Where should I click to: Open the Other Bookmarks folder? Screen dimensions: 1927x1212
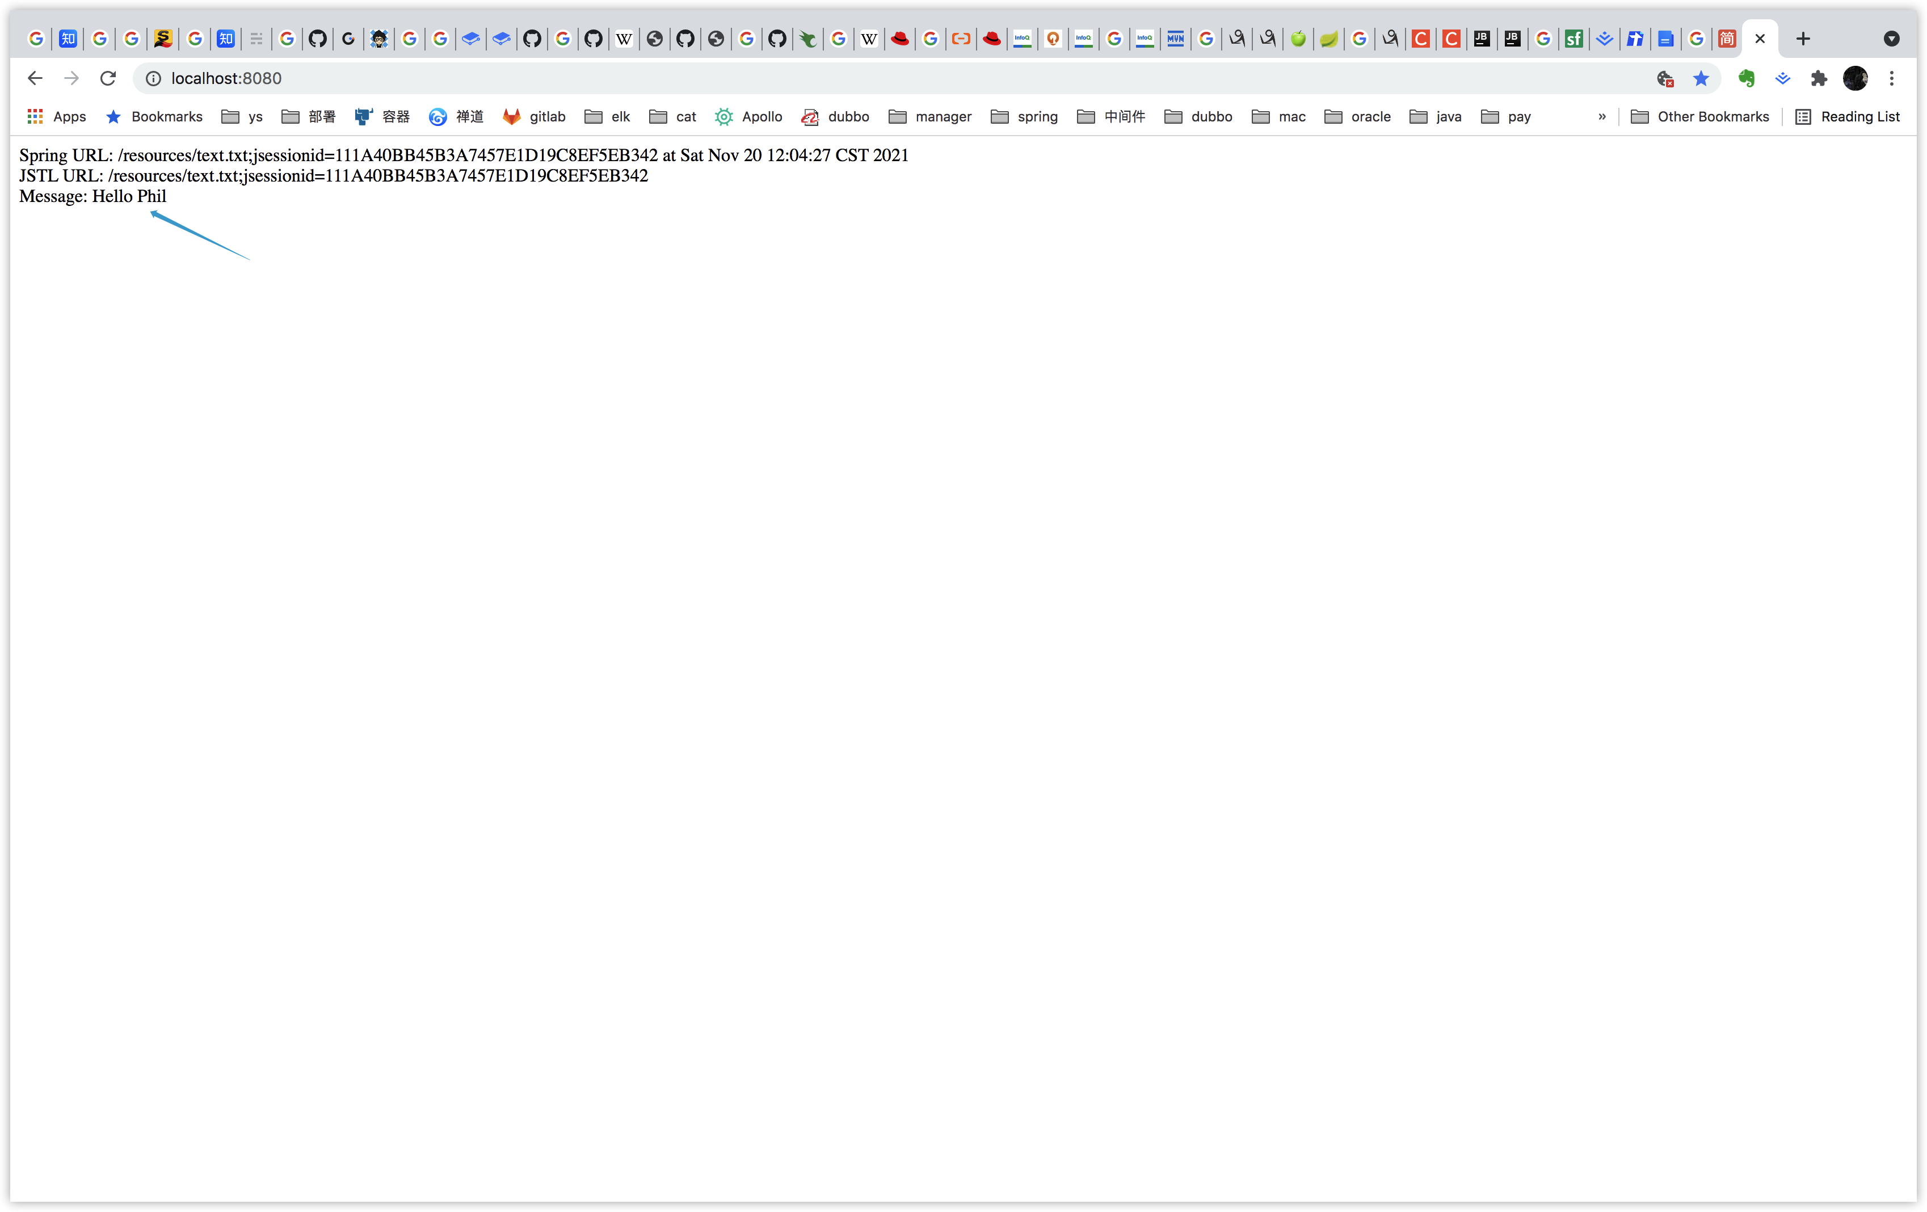[1701, 117]
